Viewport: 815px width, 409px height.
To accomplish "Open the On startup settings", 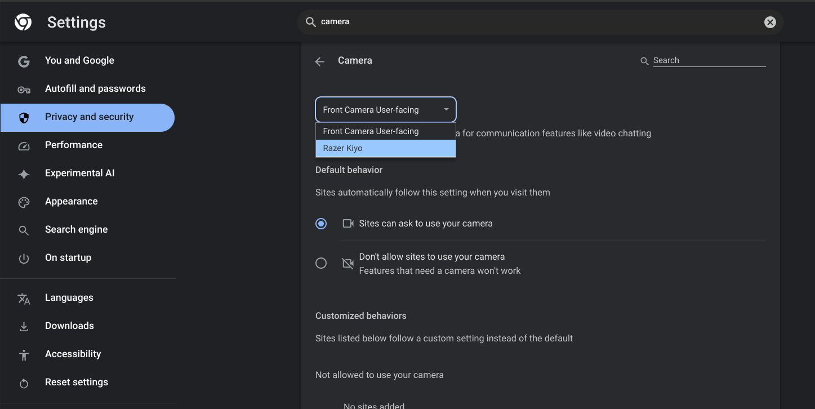I will click(x=68, y=257).
